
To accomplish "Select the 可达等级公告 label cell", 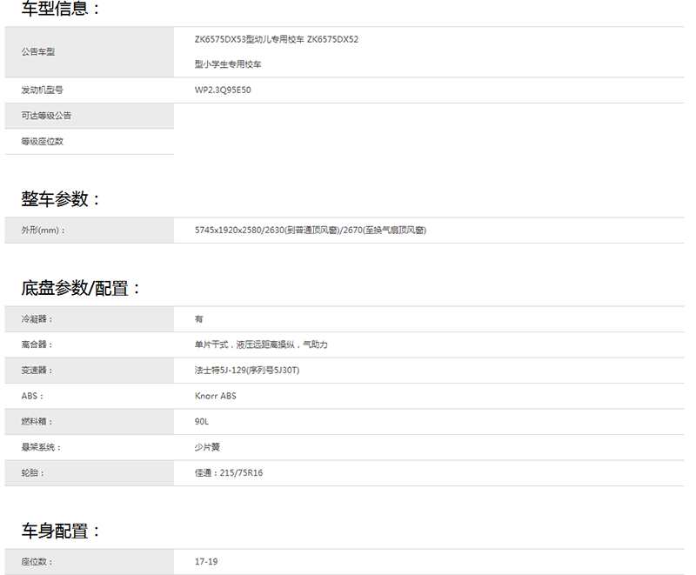I will (46, 116).
